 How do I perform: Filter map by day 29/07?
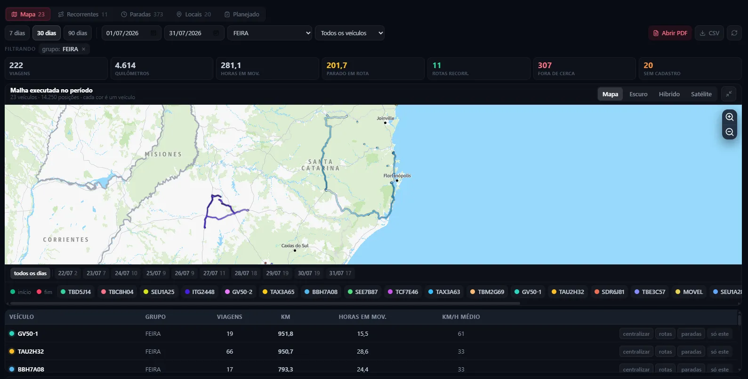pos(277,273)
